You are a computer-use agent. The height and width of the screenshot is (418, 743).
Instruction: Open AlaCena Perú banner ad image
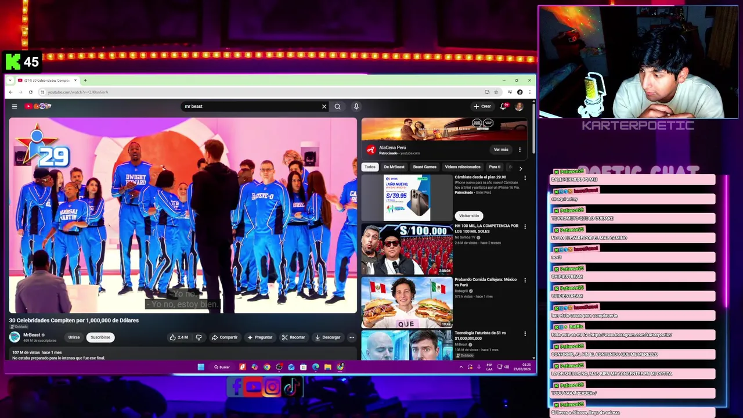444,129
